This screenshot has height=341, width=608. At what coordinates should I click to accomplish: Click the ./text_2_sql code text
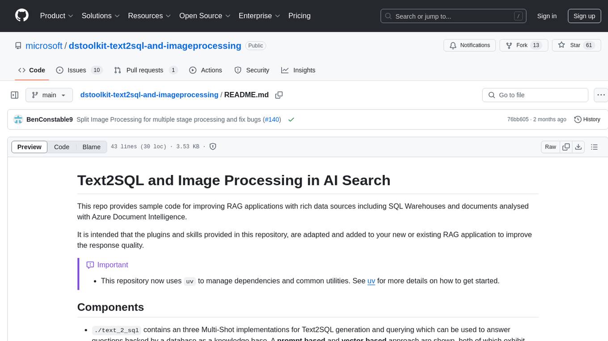pos(117,330)
